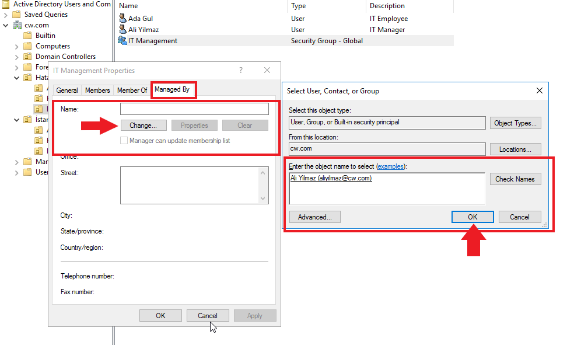Screen dimensions: 588x345
Task: Click the Ada Gul user icon
Action: pyautogui.click(x=123, y=19)
